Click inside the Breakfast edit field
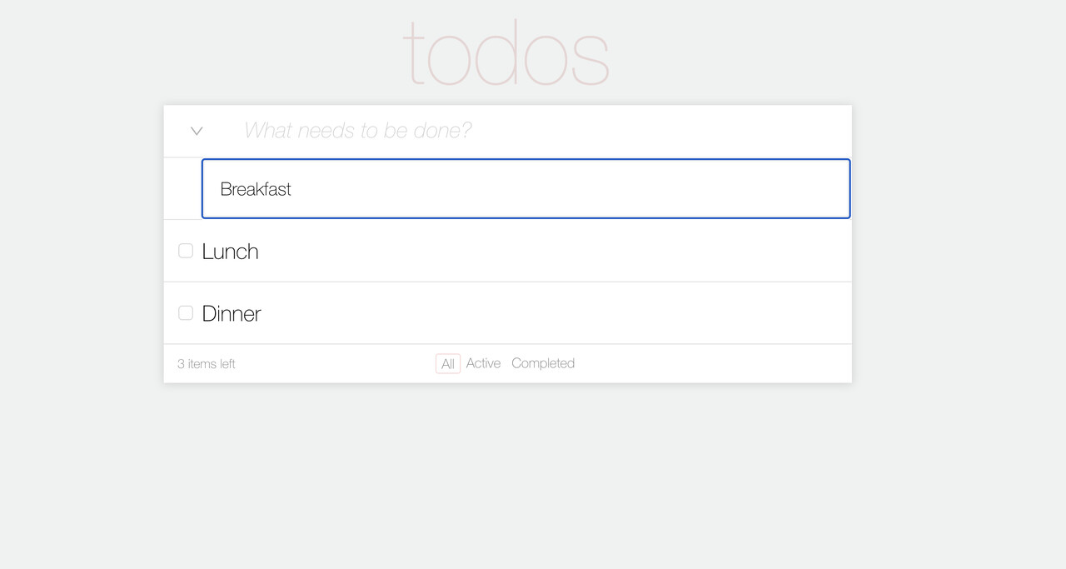1066x569 pixels. tap(525, 188)
